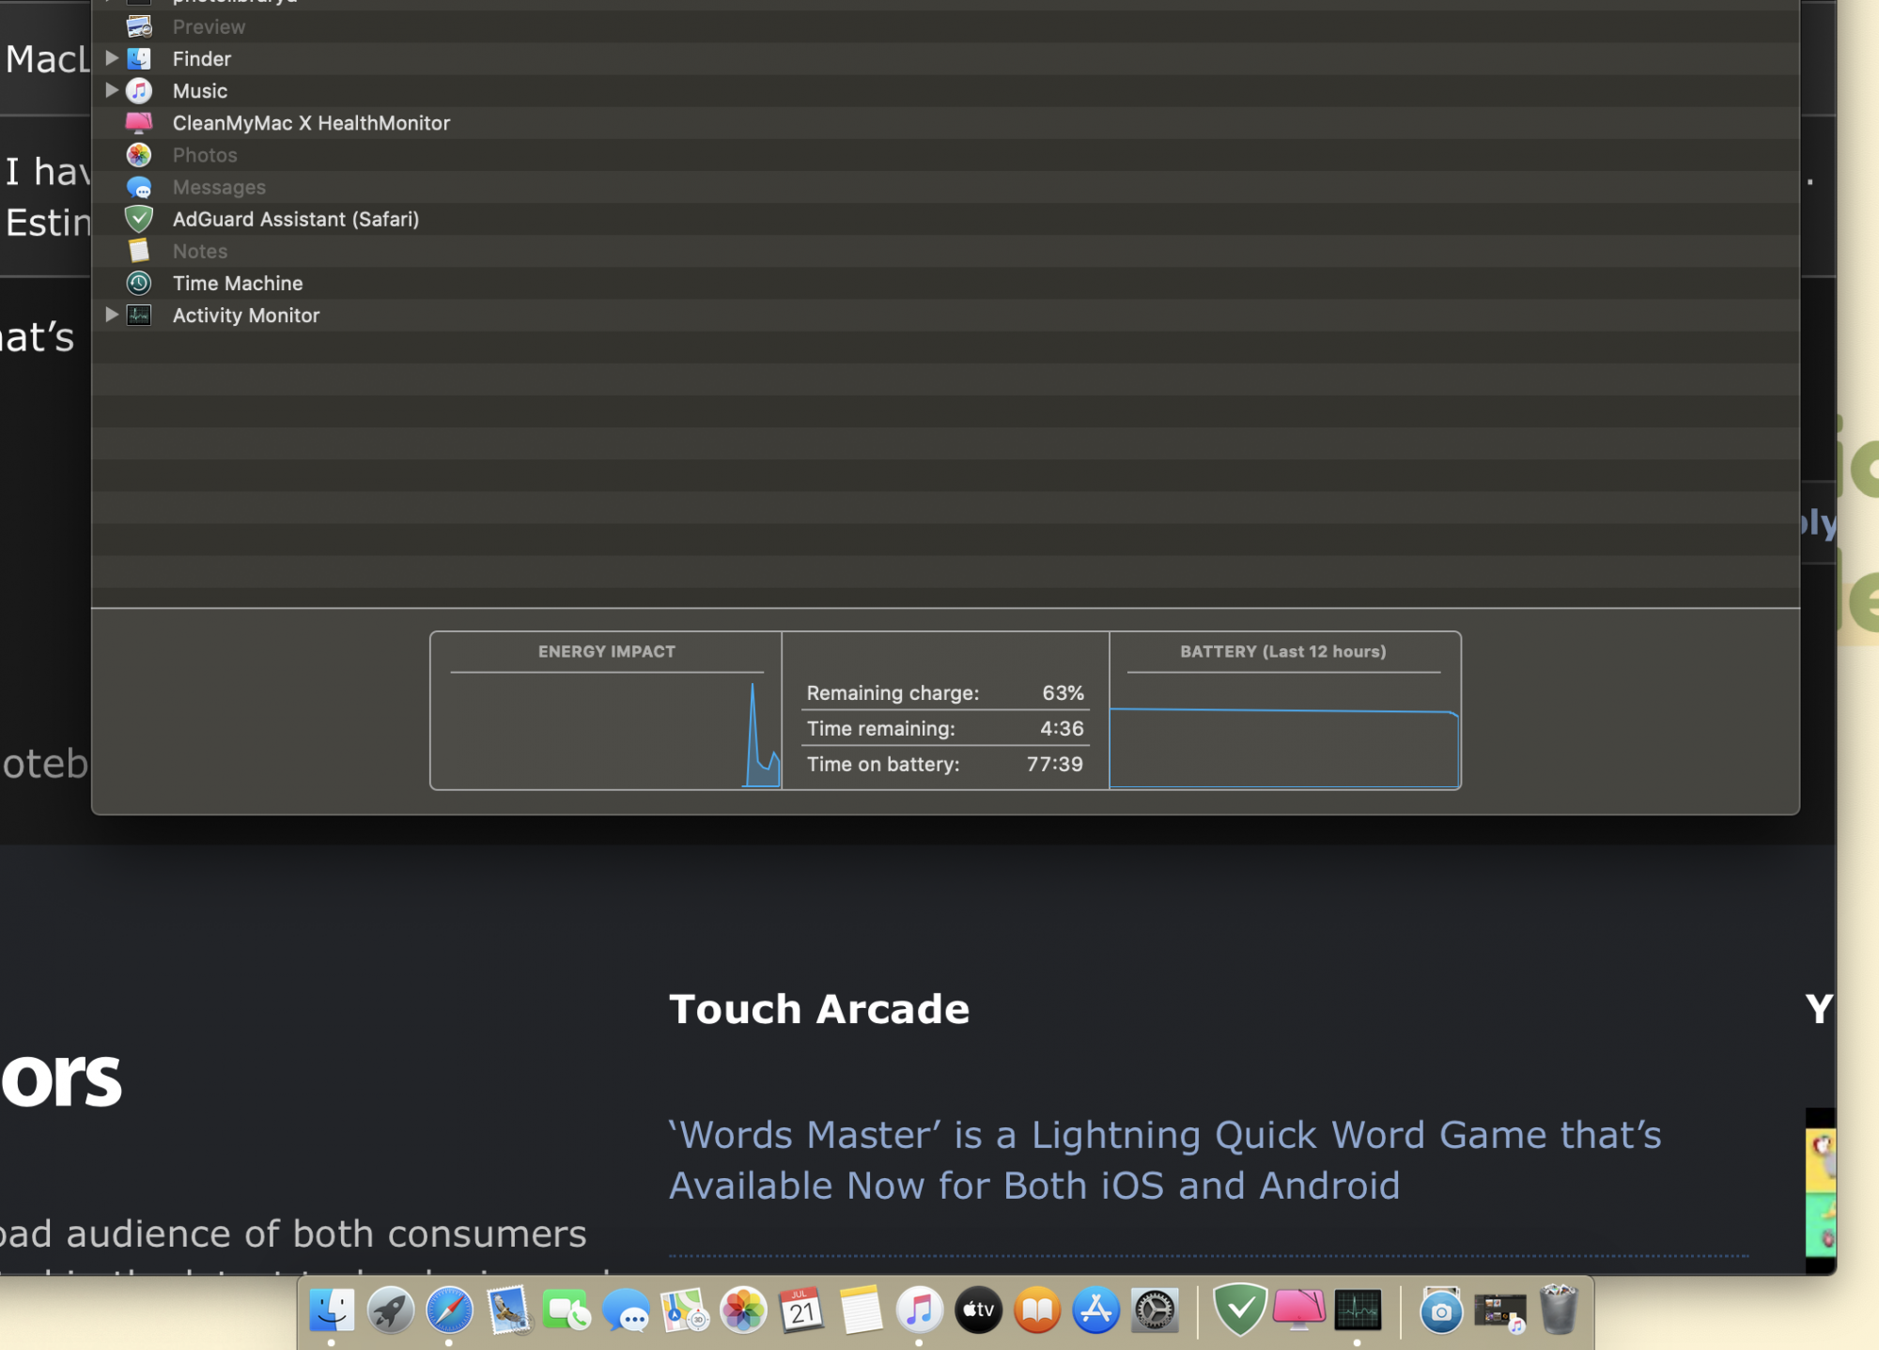The width and height of the screenshot is (1879, 1350).
Task: Select the AdGuard Assistant (Safari) process
Action: click(x=295, y=219)
